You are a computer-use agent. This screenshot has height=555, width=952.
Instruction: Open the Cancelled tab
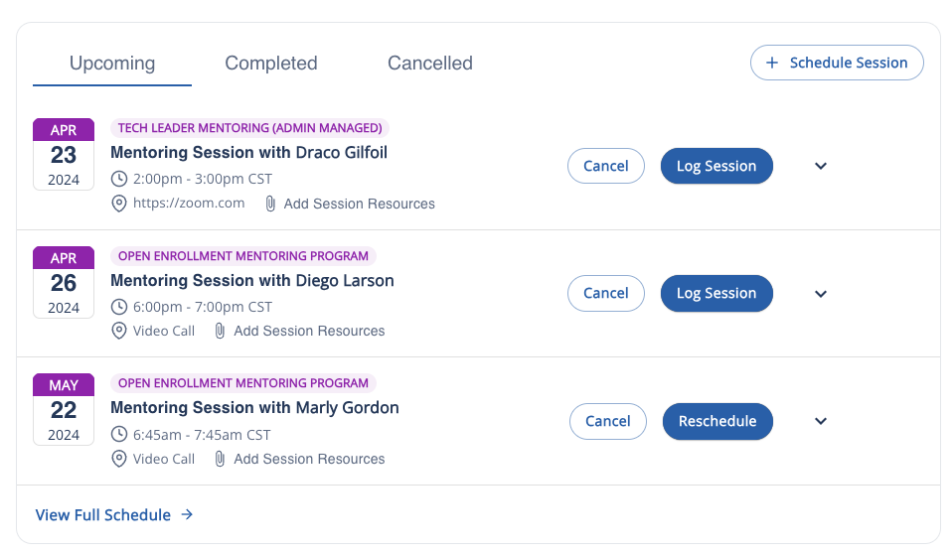point(430,64)
